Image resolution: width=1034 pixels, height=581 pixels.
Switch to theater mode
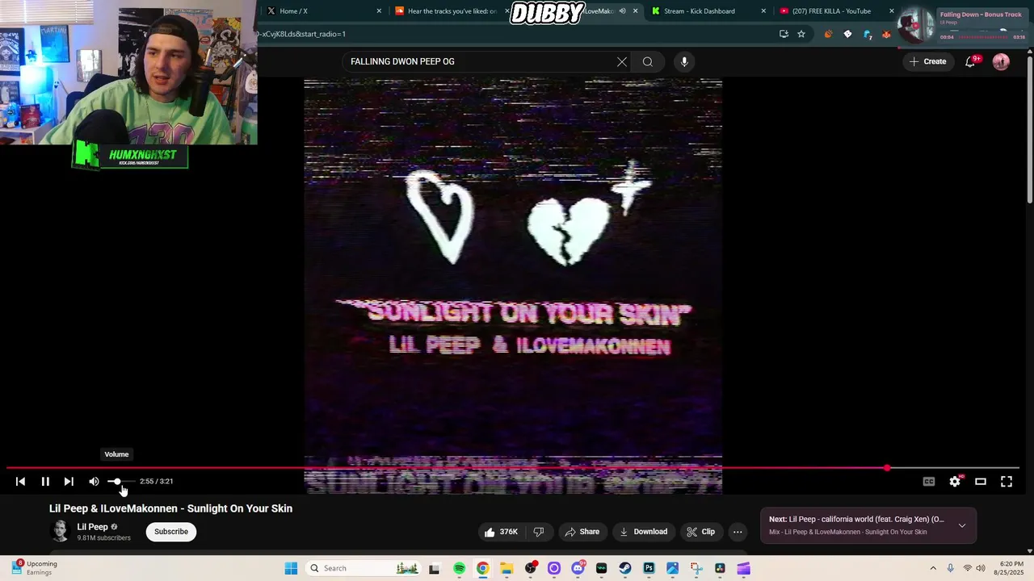click(x=981, y=482)
